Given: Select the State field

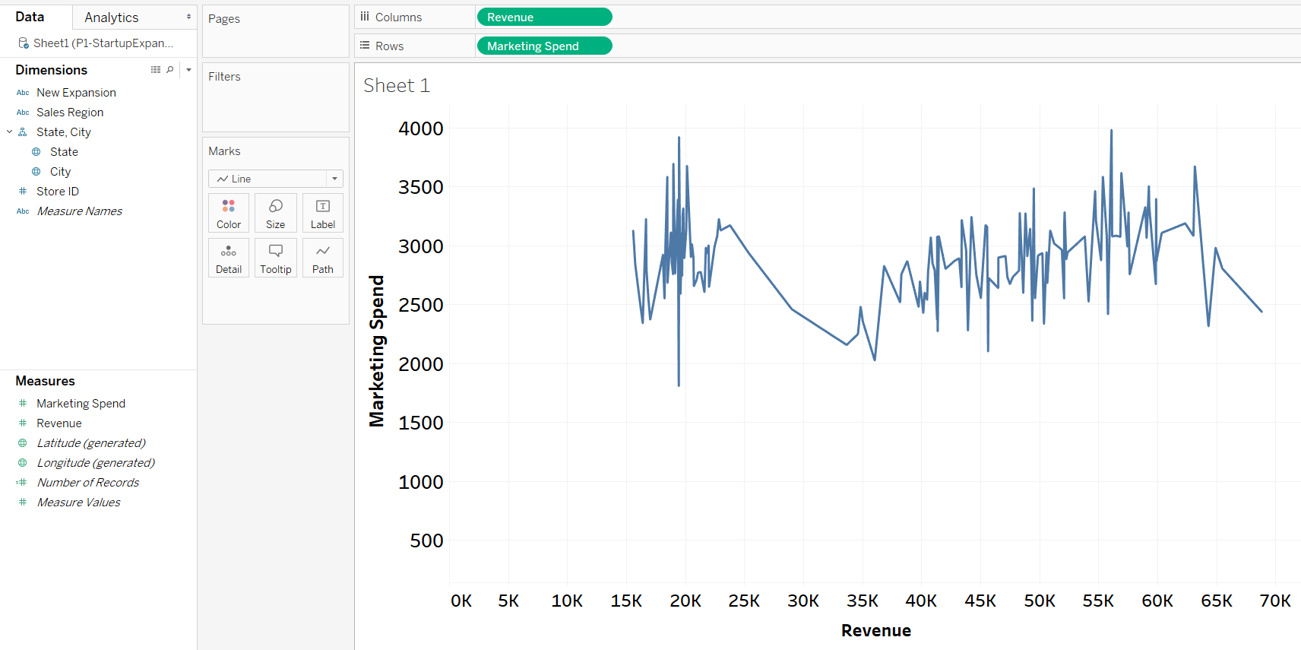Looking at the screenshot, I should 64,152.
